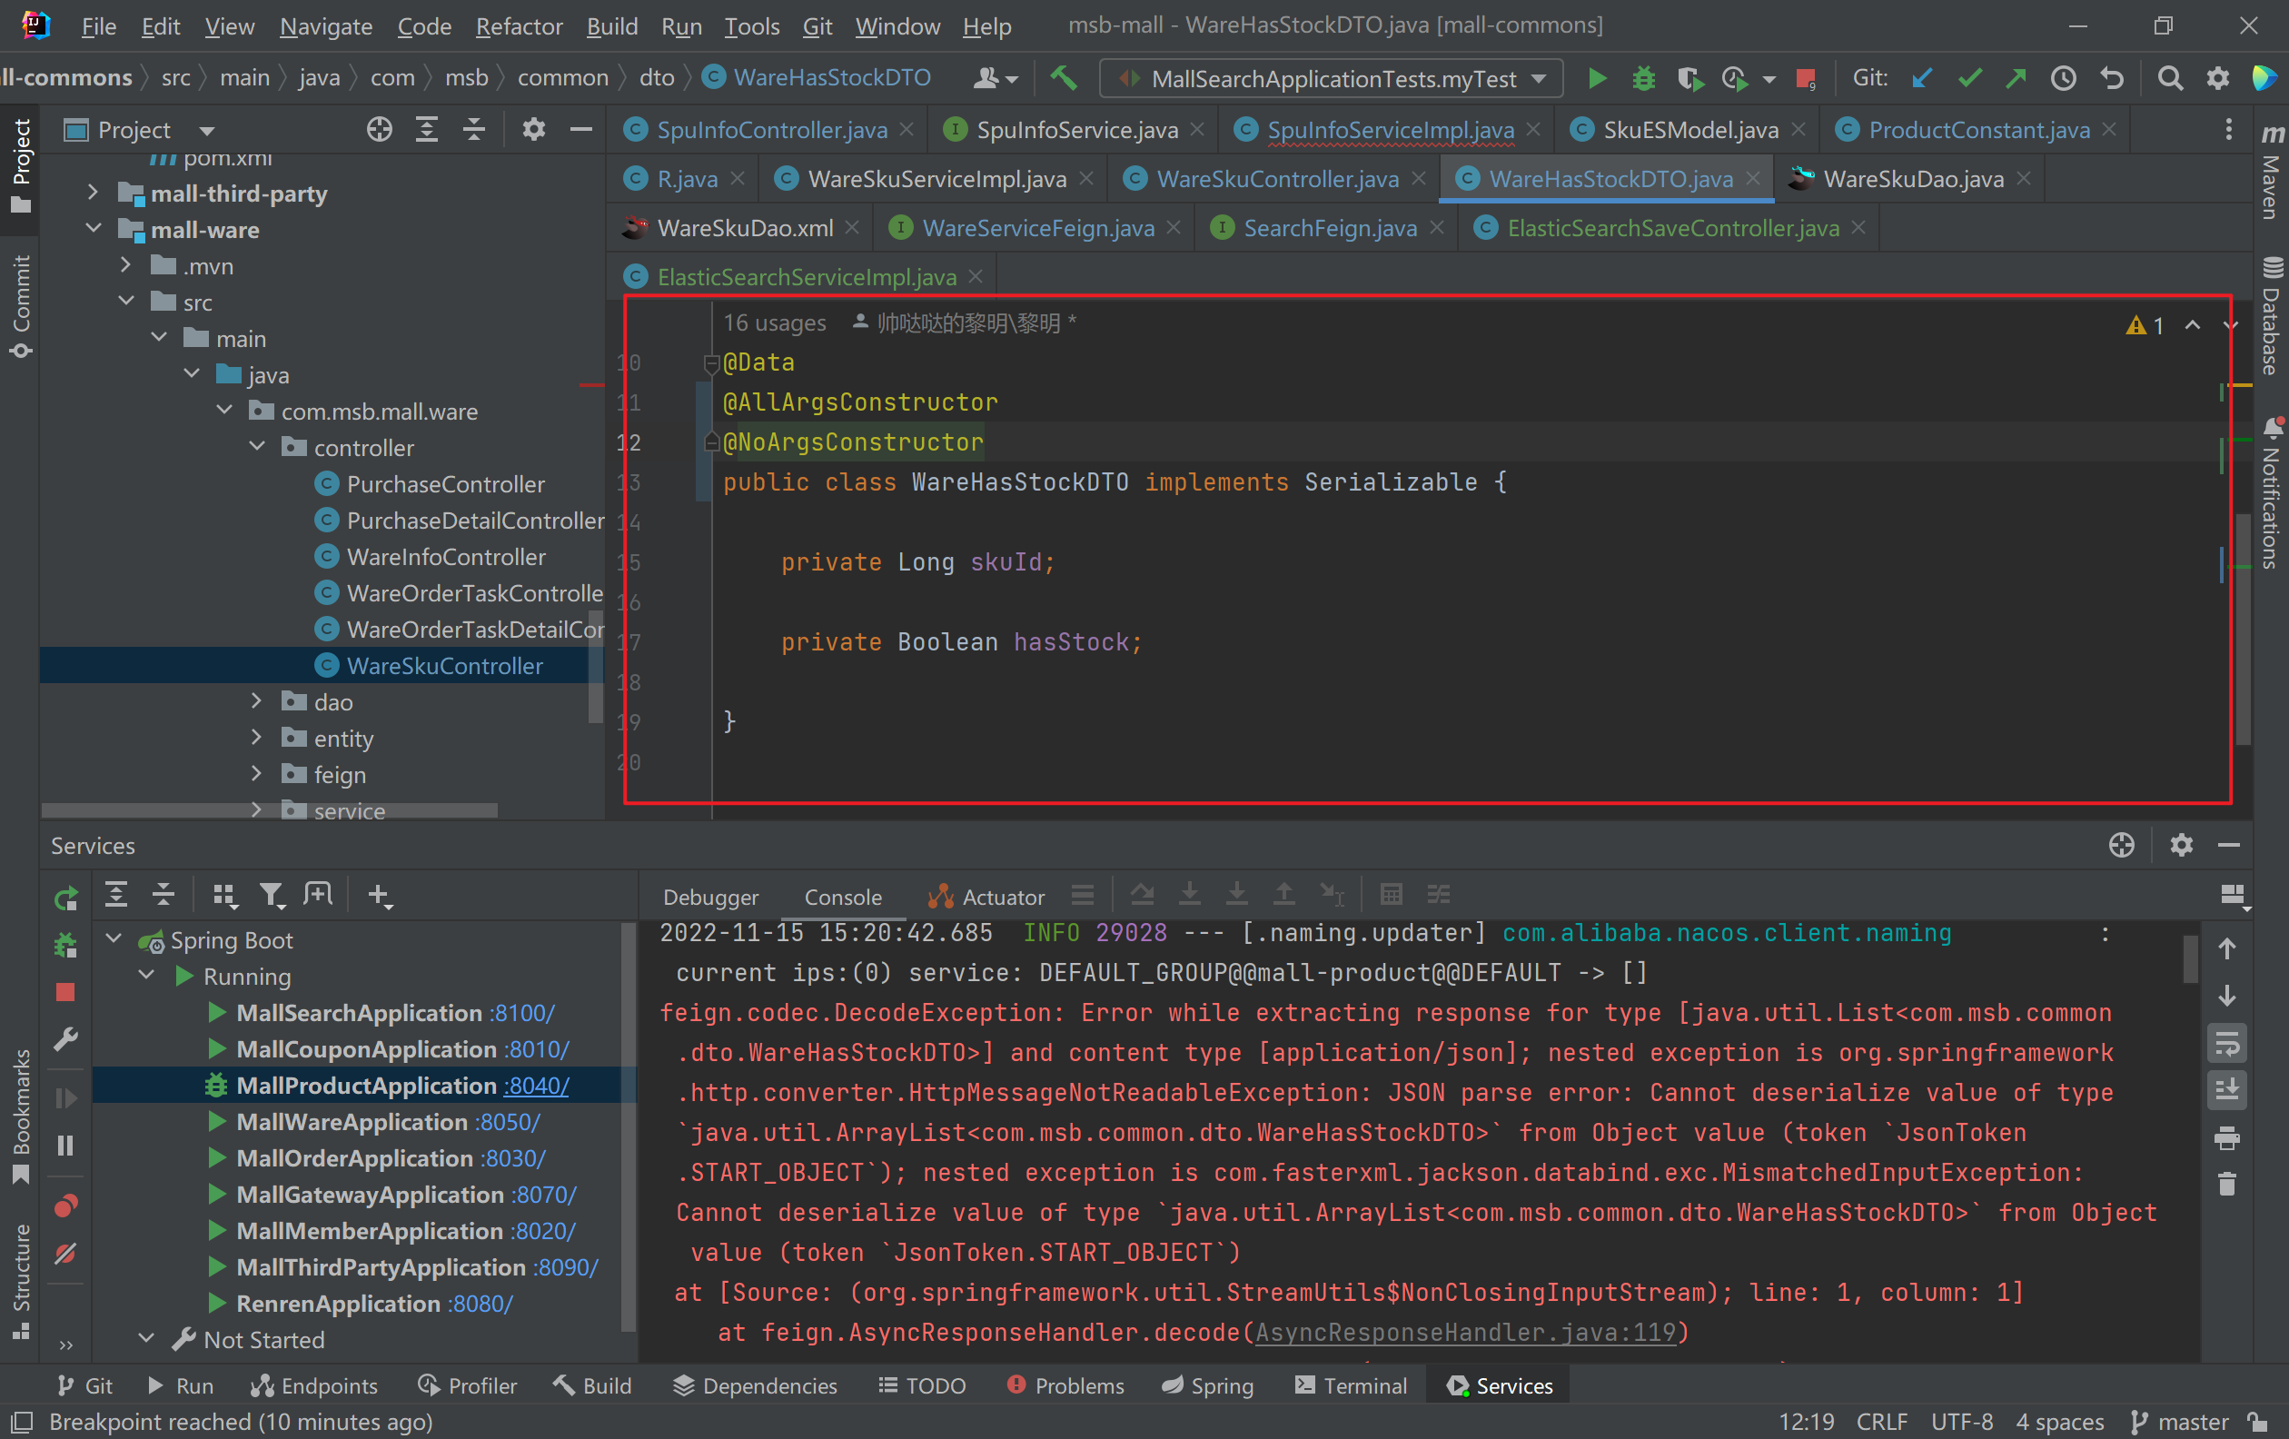Open the Refactor menu
This screenshot has width=2289, height=1439.
click(x=518, y=25)
